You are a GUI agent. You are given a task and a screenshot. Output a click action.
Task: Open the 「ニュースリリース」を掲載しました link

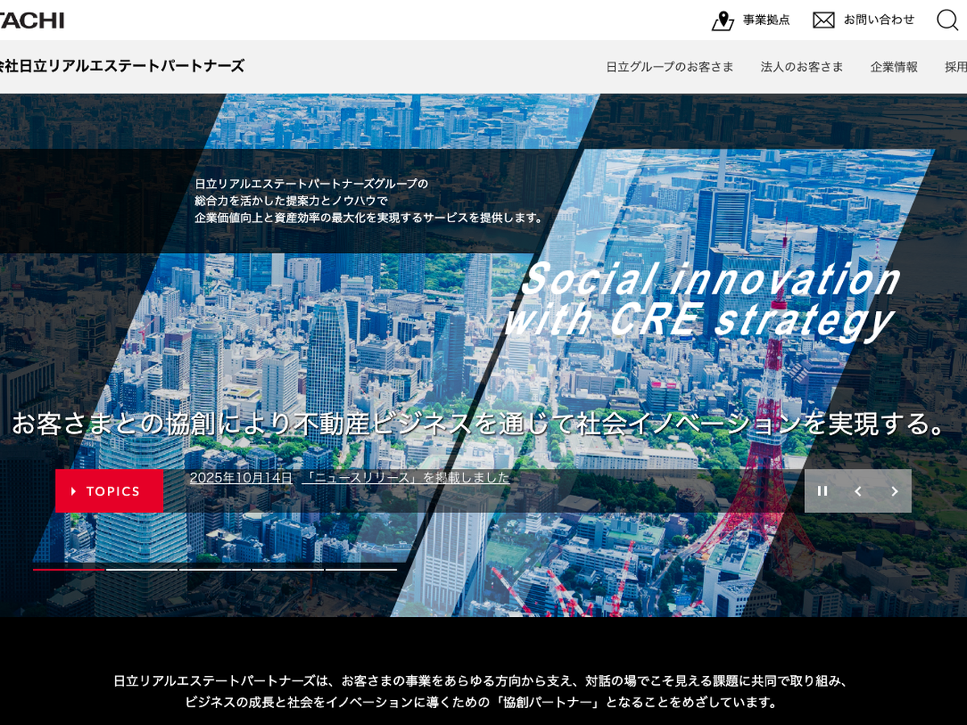(x=407, y=478)
